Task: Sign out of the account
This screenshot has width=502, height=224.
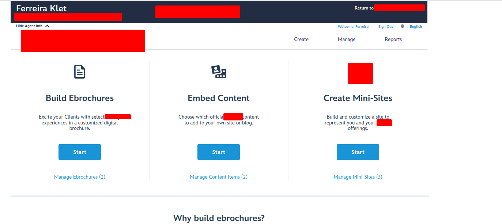Action: pos(385,27)
